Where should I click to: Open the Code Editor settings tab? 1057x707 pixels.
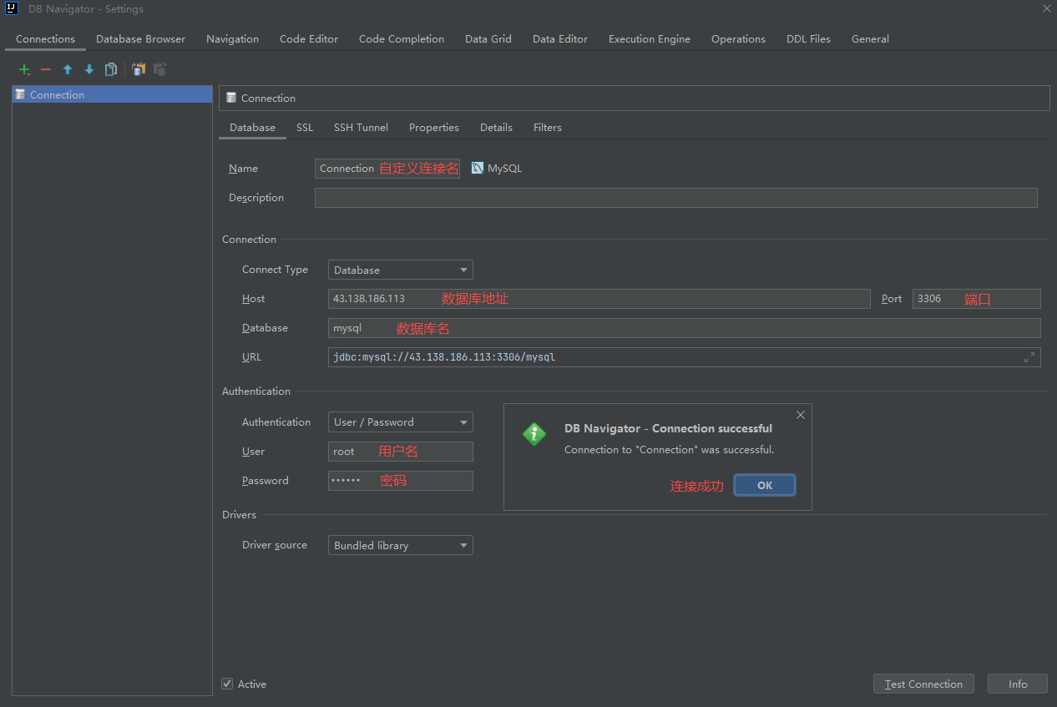point(309,39)
